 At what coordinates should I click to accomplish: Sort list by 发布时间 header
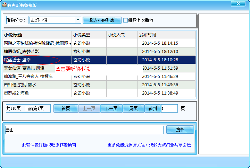pyautogui.click(x=166, y=35)
